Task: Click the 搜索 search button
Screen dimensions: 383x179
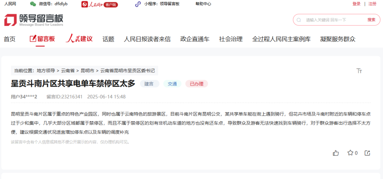Action: (371, 20)
